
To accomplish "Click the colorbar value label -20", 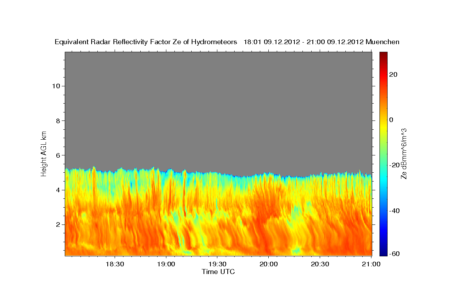I will click(394, 165).
